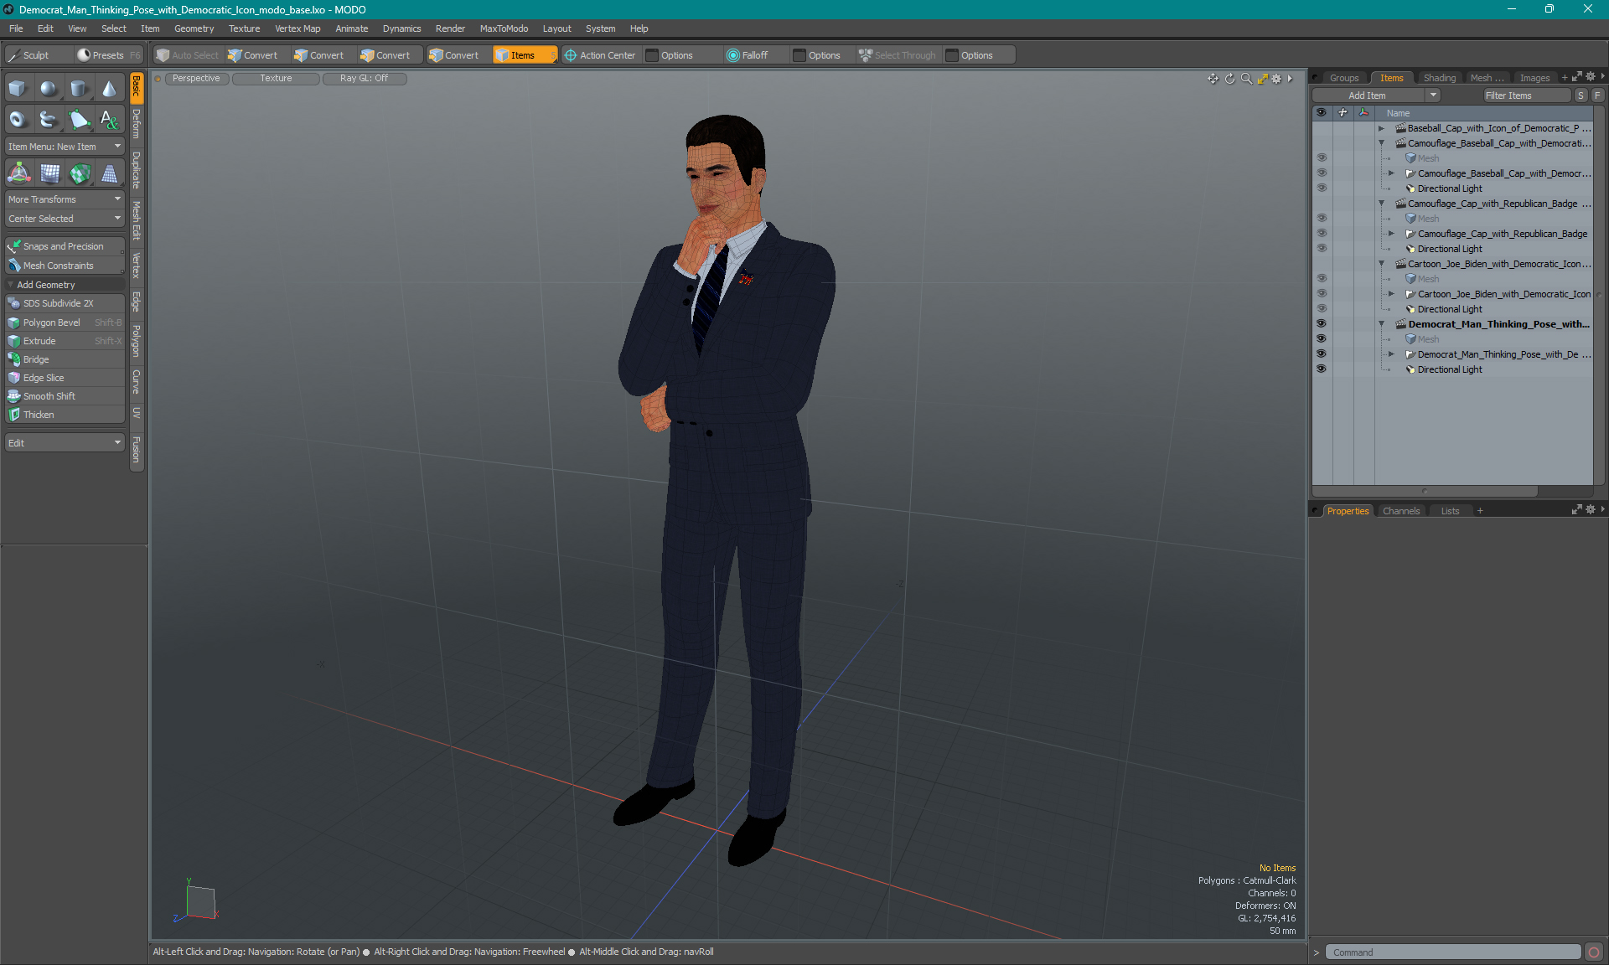
Task: Select the cylinder primitive tool
Action: click(x=79, y=89)
